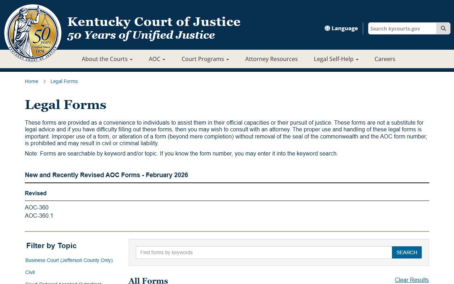Click the Home breadcrumb link
Viewport: 454px width, 284px height.
coord(32,81)
